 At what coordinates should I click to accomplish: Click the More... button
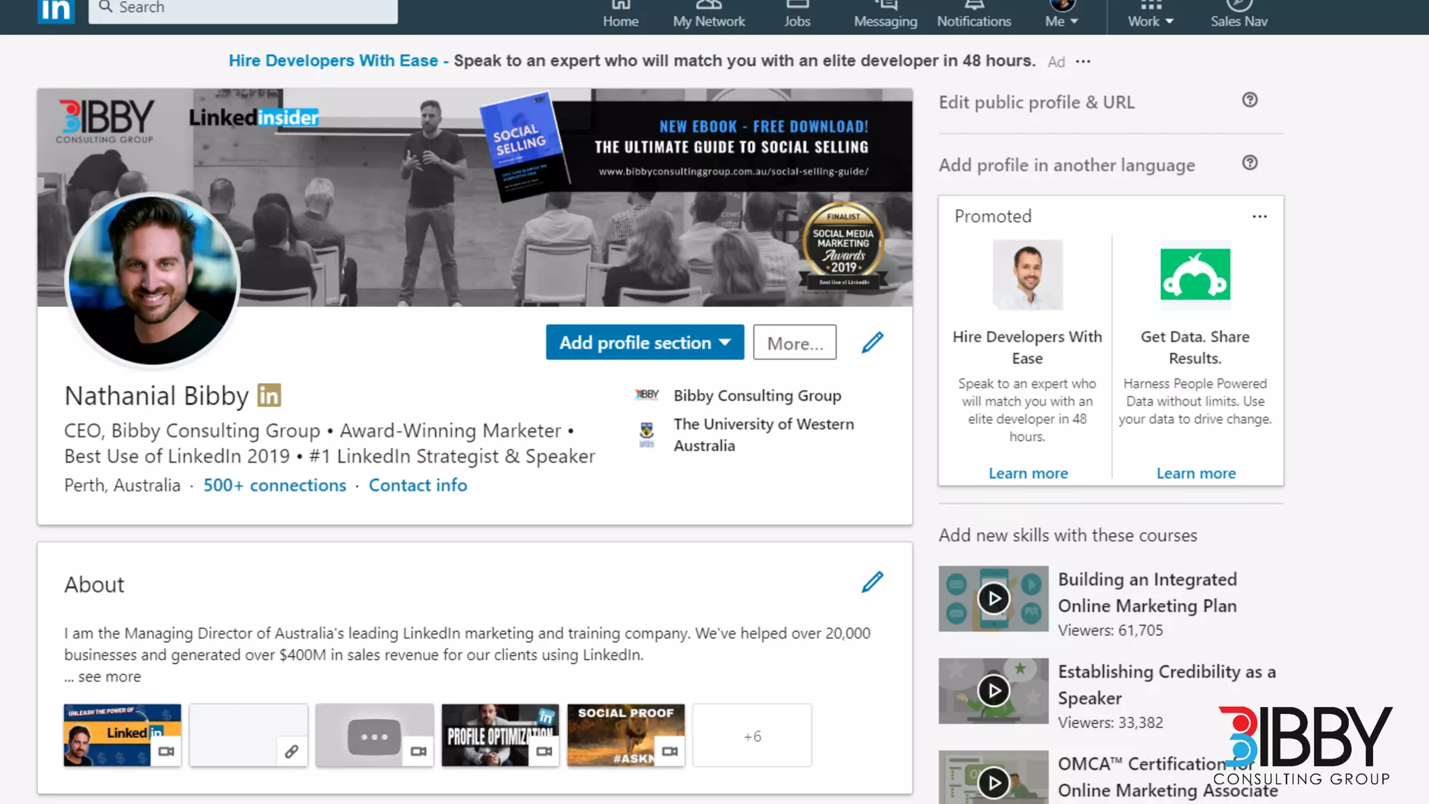click(795, 343)
